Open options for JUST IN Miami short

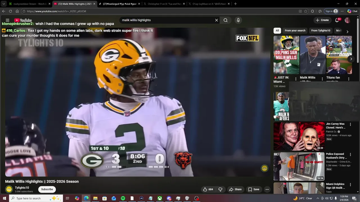pos(296,79)
